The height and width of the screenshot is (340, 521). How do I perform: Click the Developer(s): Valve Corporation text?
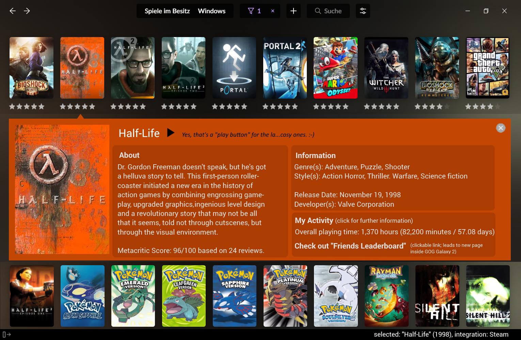pyautogui.click(x=344, y=204)
